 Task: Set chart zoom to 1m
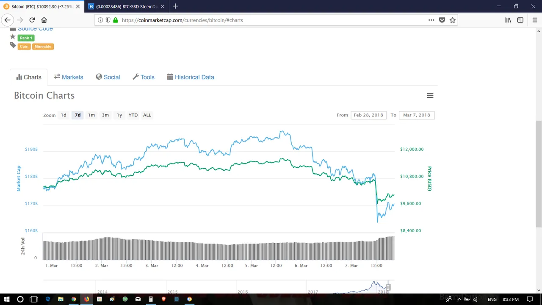[x=91, y=115]
